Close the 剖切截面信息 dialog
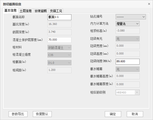The image size is (153, 120). [x=149, y=4]
